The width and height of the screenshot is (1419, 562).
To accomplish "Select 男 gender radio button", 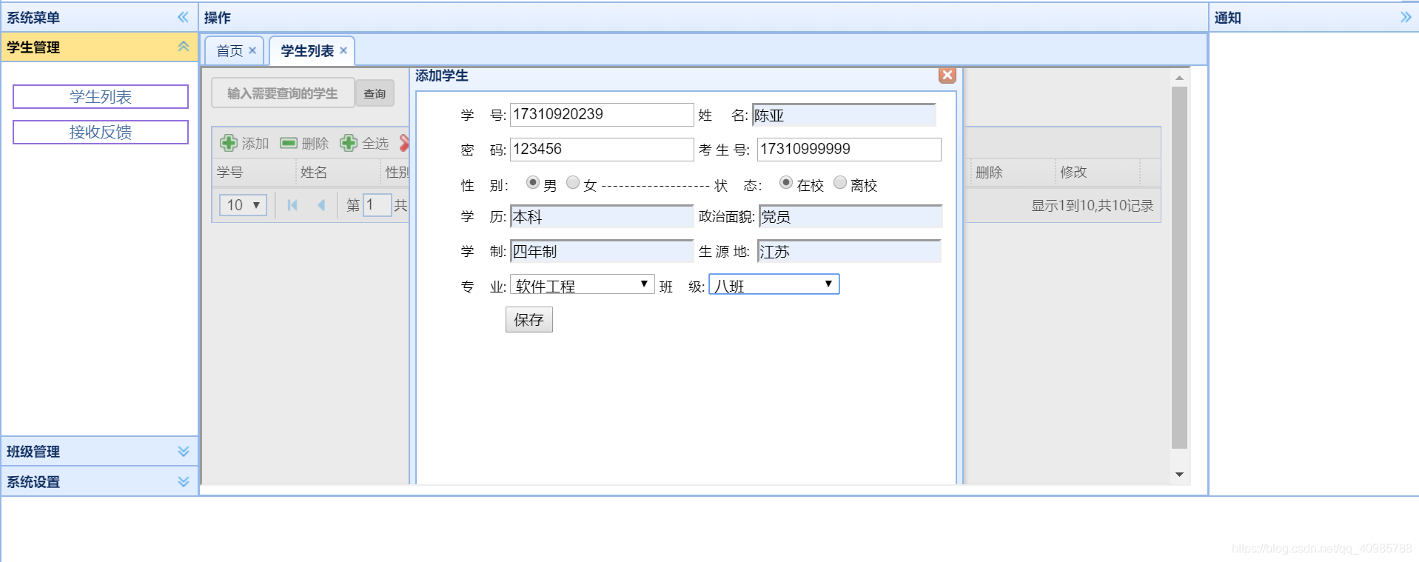I will click(x=533, y=182).
